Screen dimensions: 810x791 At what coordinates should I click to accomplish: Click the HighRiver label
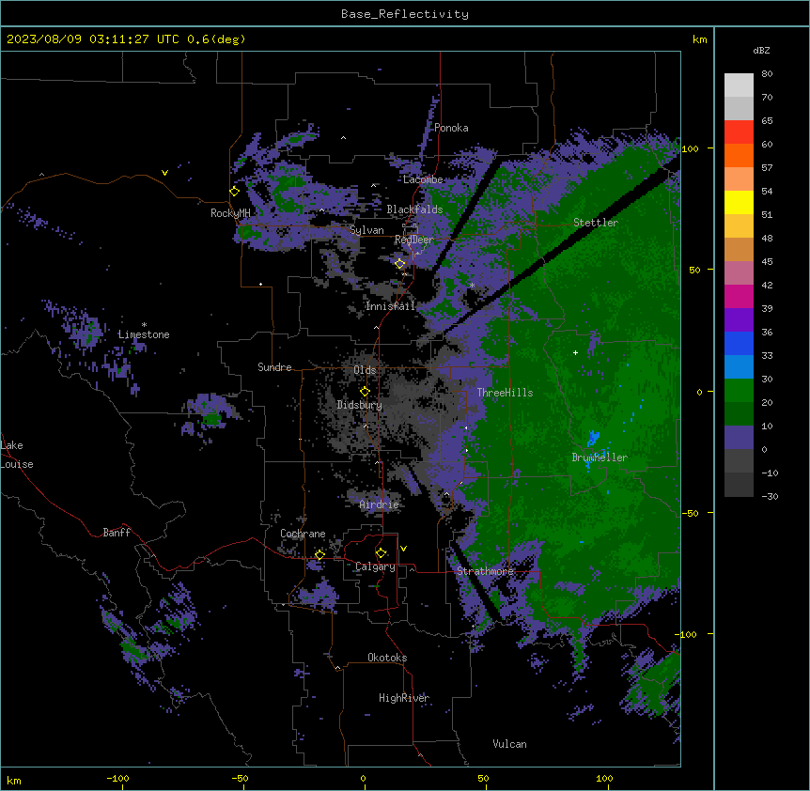coord(404,698)
